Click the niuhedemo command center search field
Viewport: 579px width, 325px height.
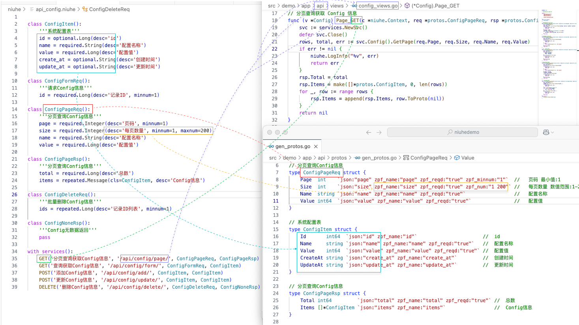tap(462, 132)
